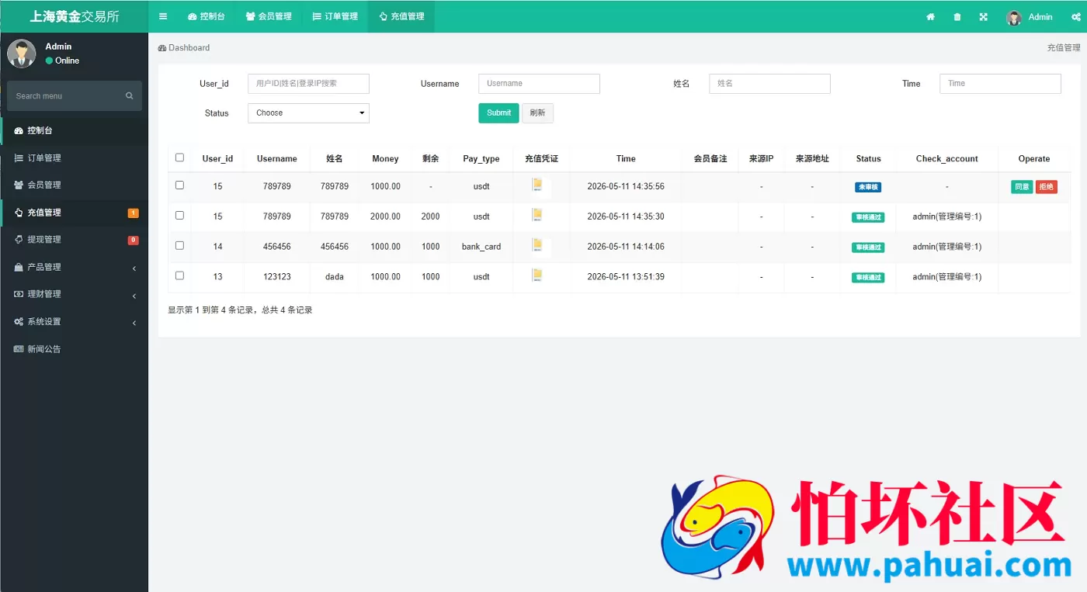Viewport: 1087px width, 592px height.
Task: Open settings cogs icon at top right
Action: pyautogui.click(x=1076, y=17)
